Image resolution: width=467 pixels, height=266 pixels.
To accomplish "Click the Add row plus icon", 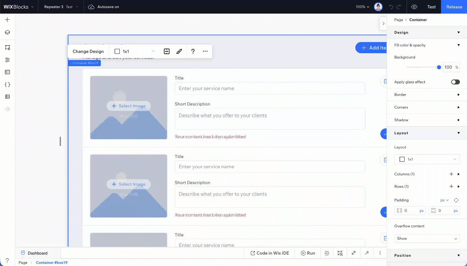I will click(x=451, y=187).
